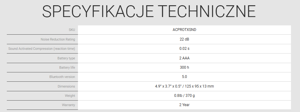Click the Warranty label
This screenshot has width=300, height=112.
point(68,105)
